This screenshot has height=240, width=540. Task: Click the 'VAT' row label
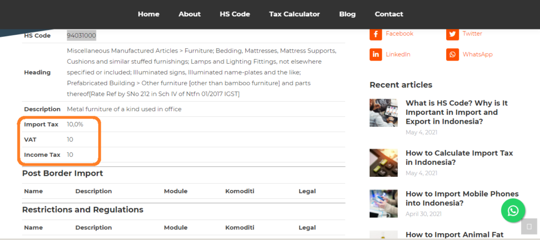tap(30, 139)
